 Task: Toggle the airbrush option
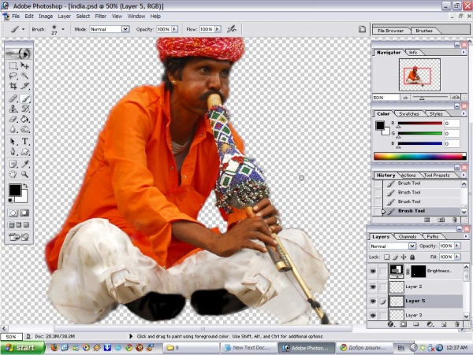[x=231, y=29]
